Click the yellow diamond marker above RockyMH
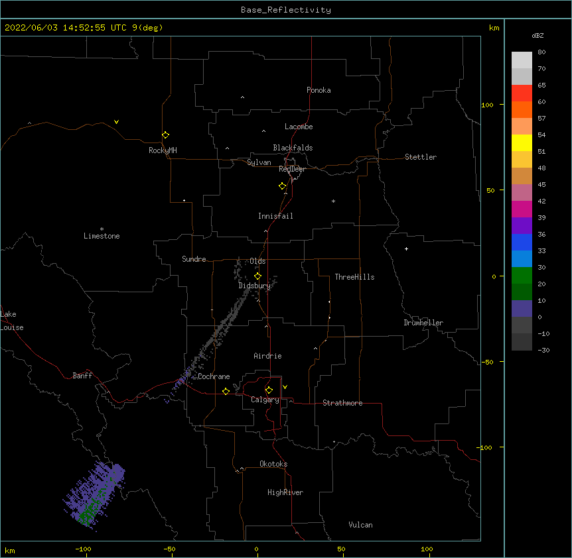 [x=165, y=135]
